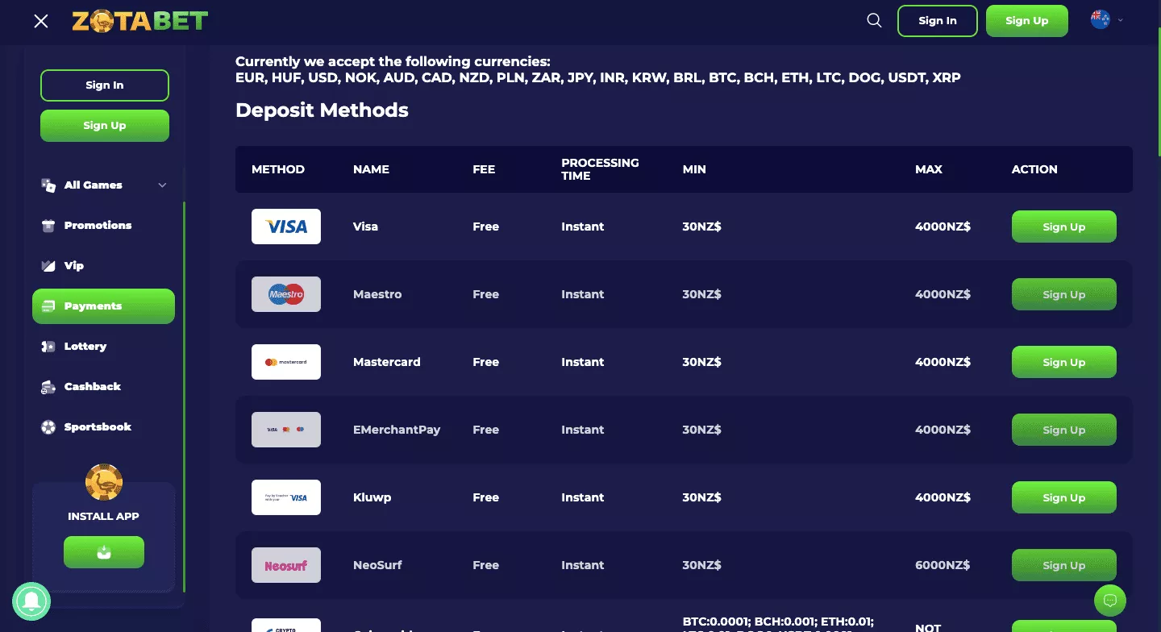Click the Neosurf payment logo

pyautogui.click(x=286, y=565)
